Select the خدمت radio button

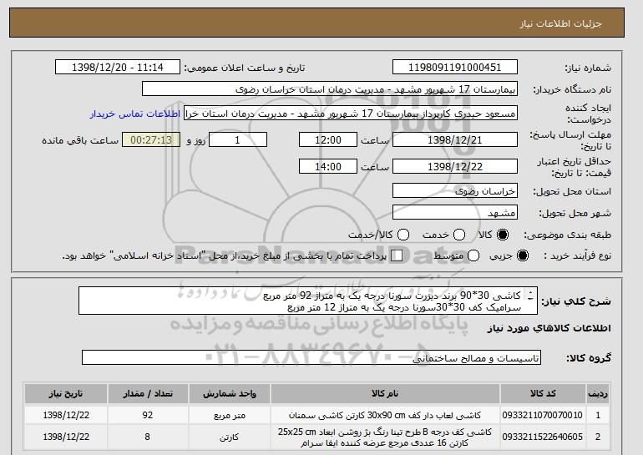click(459, 235)
